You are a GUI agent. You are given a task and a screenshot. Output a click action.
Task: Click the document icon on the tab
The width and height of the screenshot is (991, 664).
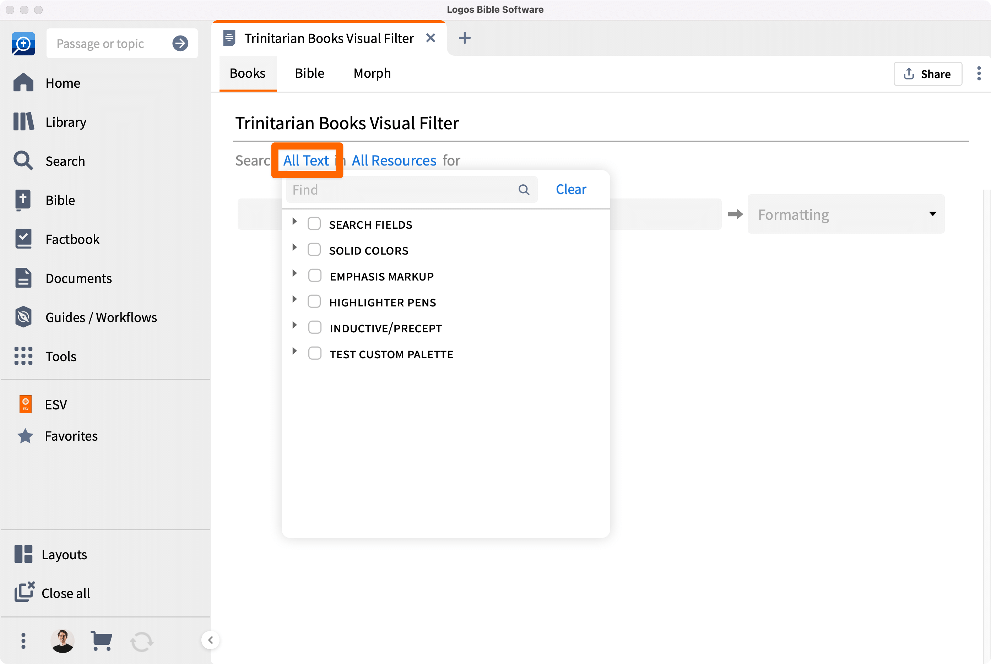tap(229, 38)
